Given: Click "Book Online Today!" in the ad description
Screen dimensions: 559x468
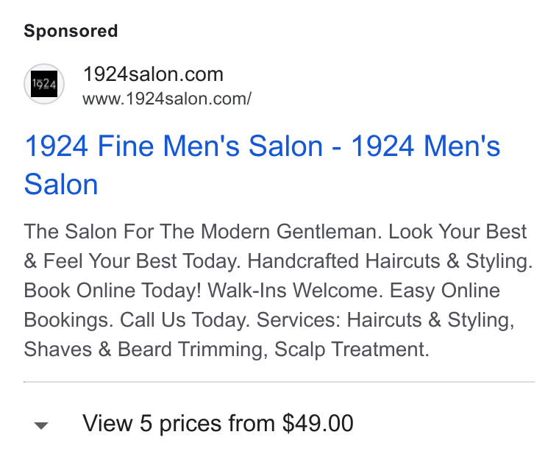Looking at the screenshot, I should [x=113, y=290].
